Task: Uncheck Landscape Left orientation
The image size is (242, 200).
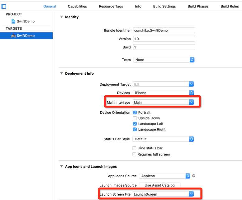Action: 135,124
